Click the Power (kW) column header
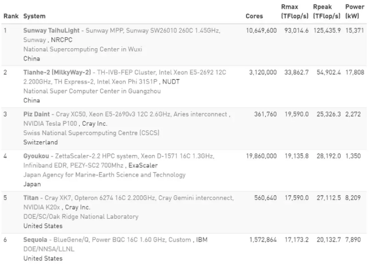The height and width of the screenshot is (268, 376). tap(354, 12)
